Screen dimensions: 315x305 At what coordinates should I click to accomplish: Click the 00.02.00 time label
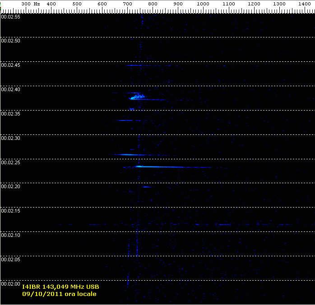click(11, 284)
